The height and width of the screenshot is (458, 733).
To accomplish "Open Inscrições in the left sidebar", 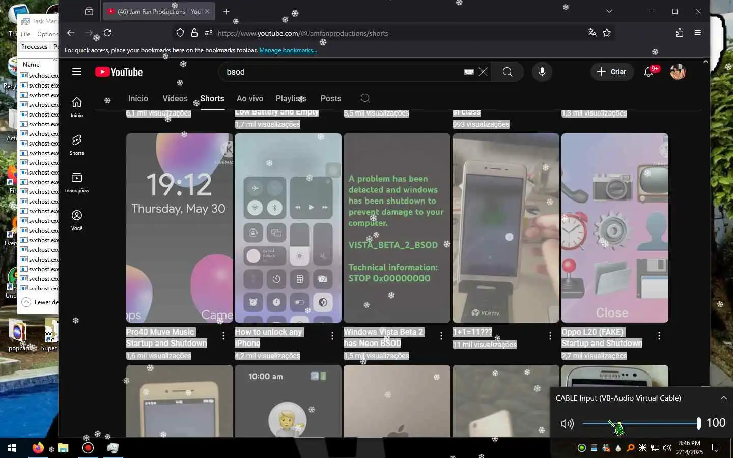I will (x=77, y=182).
